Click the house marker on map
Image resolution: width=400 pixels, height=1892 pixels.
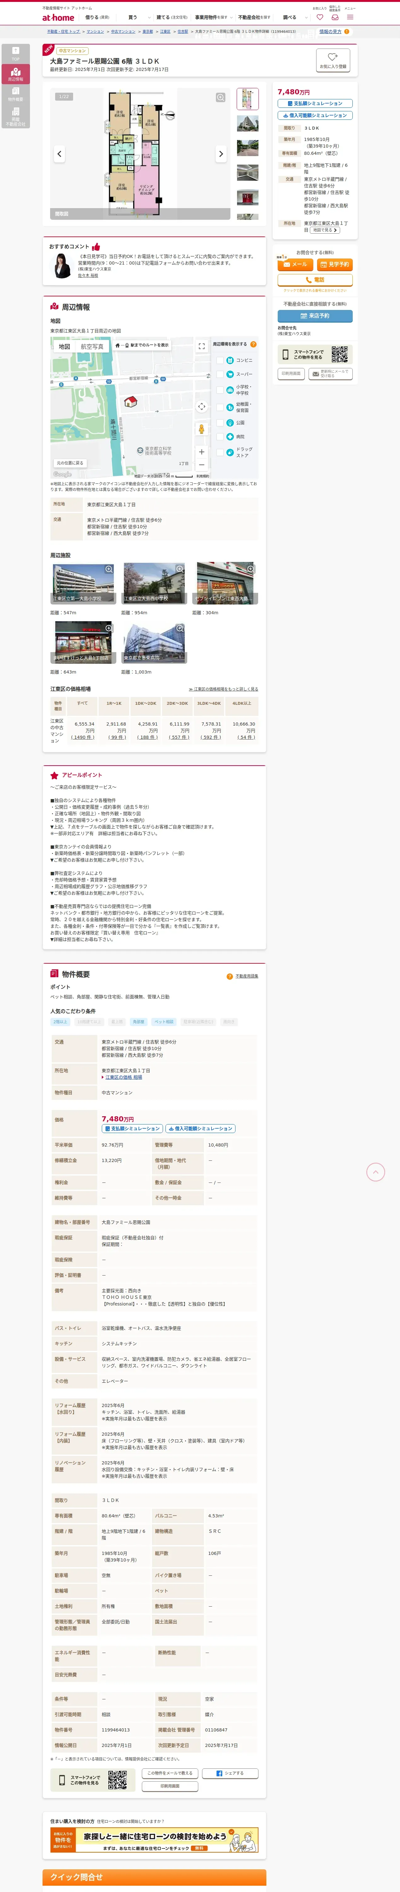click(x=130, y=401)
